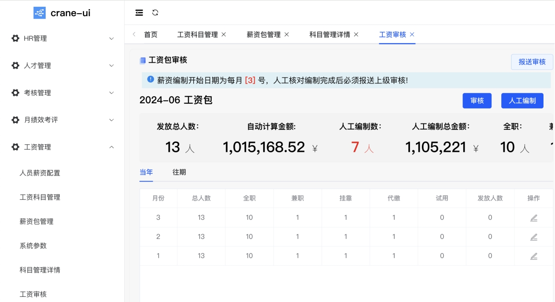Image resolution: width=555 pixels, height=302 pixels.
Task: Switch to the 往期 tab
Action: point(179,172)
